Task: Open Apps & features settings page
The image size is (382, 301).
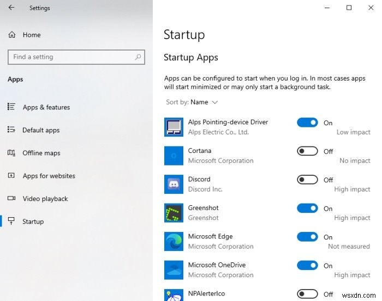Action: (x=46, y=107)
